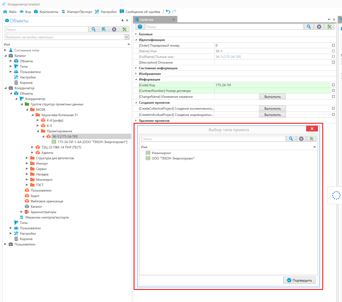Screen dimensions: 342x302
Task: Open the navigation settings dropdown
Action: point(127,37)
